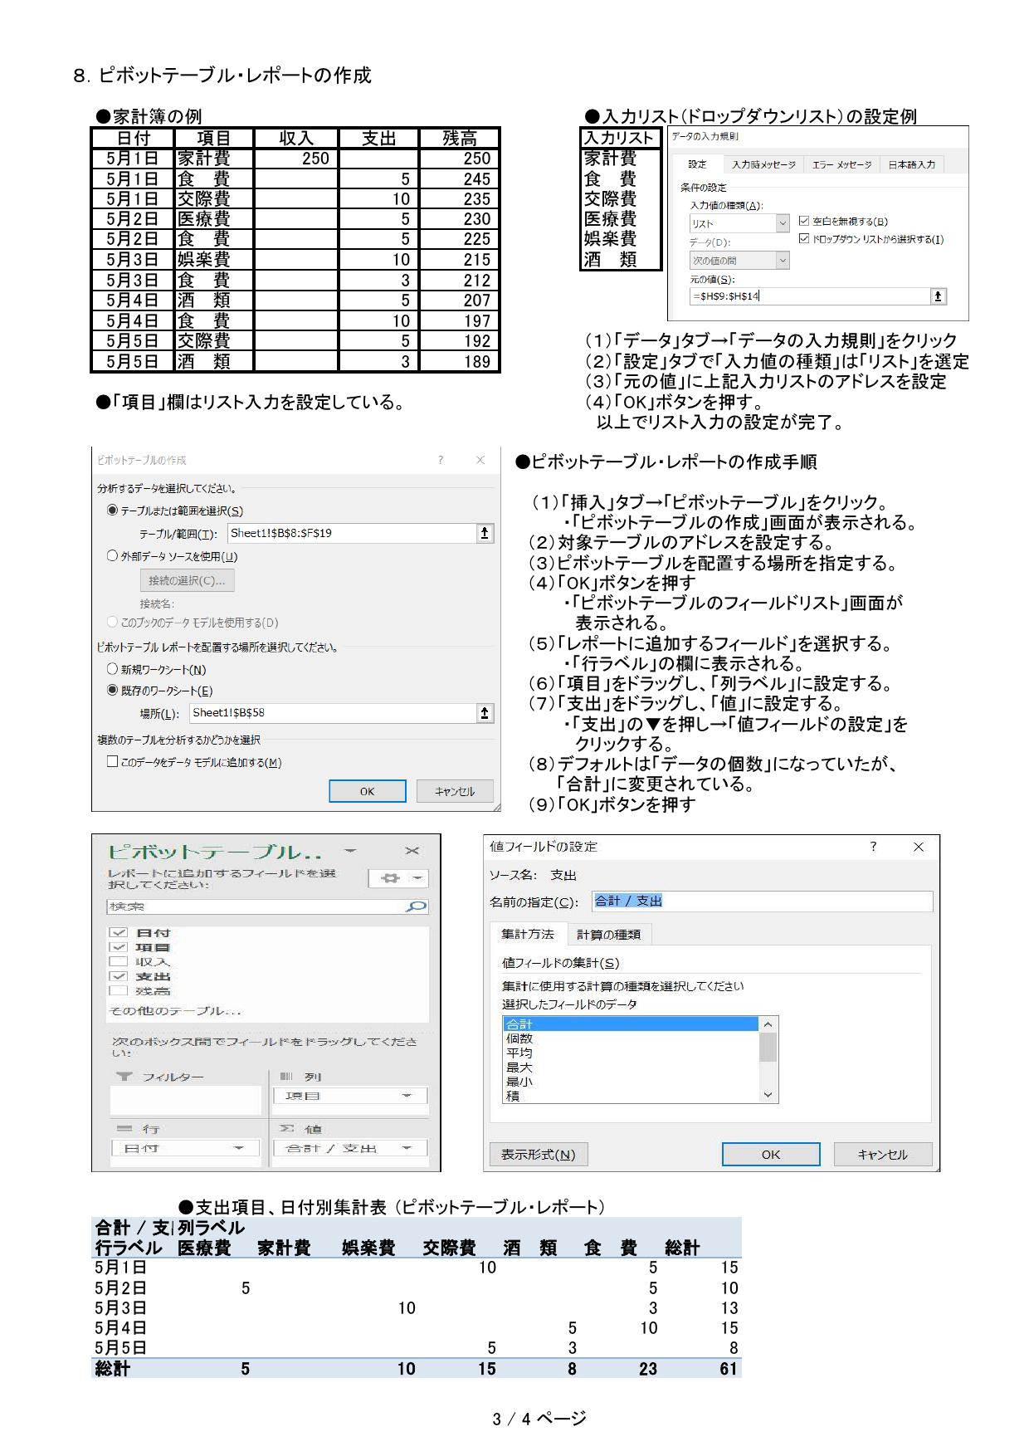Open dropdown for 合計 / 支出 value field
The height and width of the screenshot is (1456, 1029).
tap(407, 1149)
